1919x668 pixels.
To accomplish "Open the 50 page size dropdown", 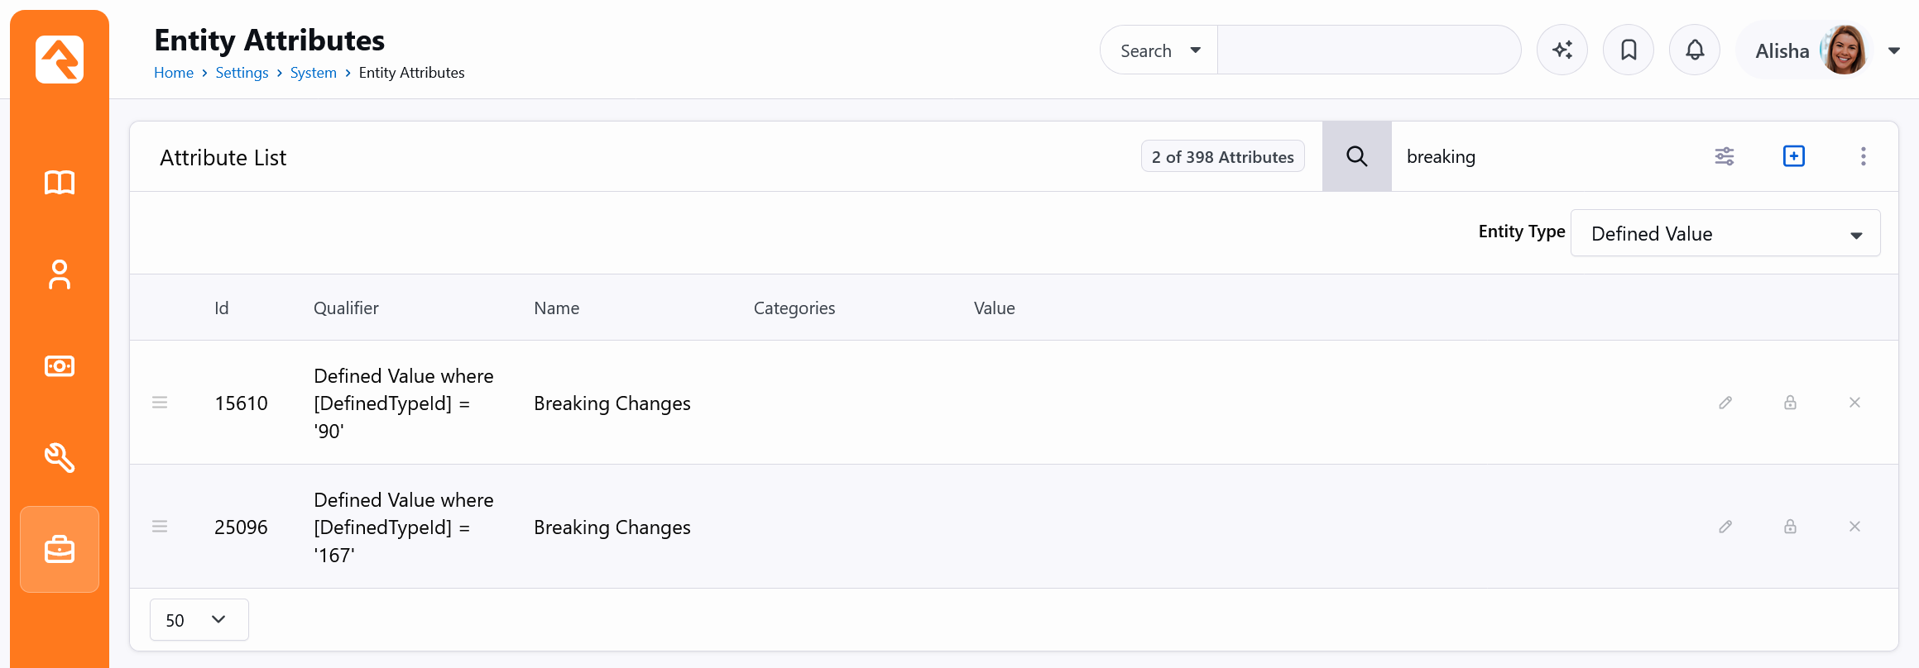I will [199, 620].
